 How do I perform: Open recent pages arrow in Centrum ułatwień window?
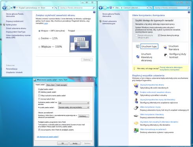pos(108,8)
